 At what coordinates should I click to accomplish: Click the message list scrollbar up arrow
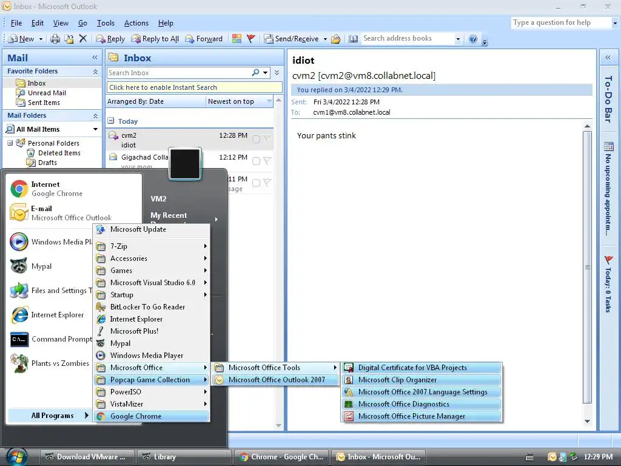278,101
